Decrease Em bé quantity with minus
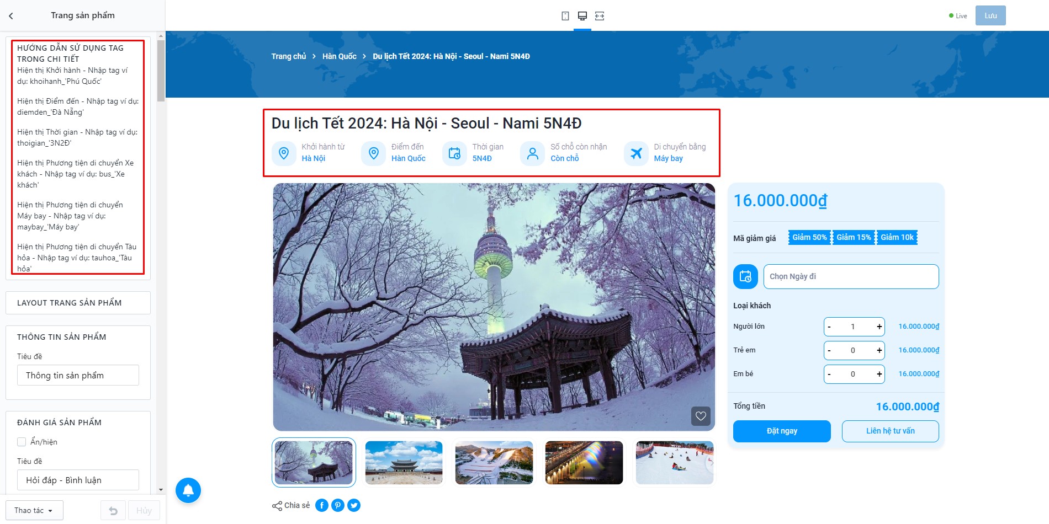This screenshot has width=1049, height=524. (829, 374)
